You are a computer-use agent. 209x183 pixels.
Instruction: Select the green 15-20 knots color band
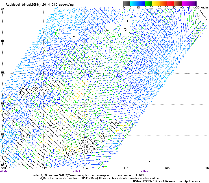pyautogui.click(x=149, y=3)
